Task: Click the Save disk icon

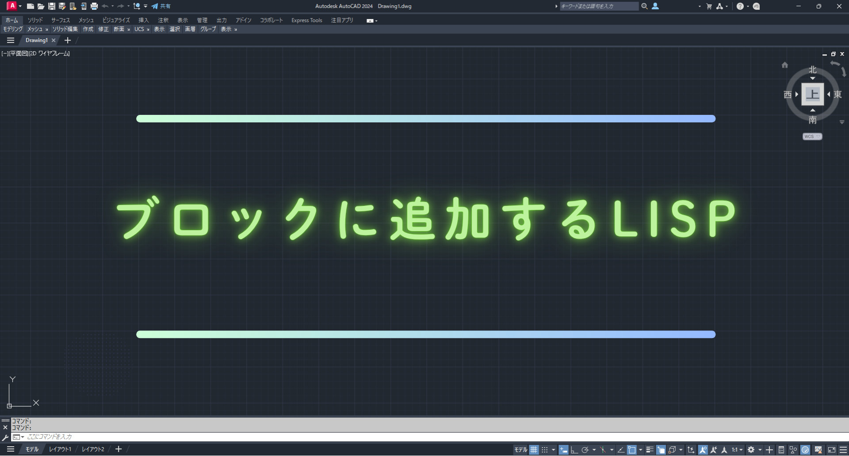Action: click(x=51, y=6)
